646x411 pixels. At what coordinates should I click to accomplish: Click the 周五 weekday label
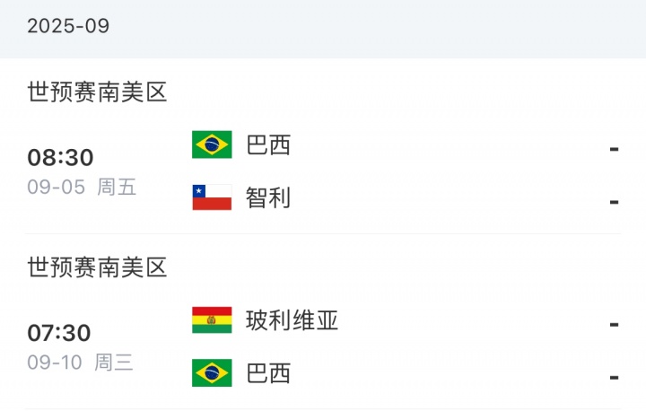tap(117, 188)
